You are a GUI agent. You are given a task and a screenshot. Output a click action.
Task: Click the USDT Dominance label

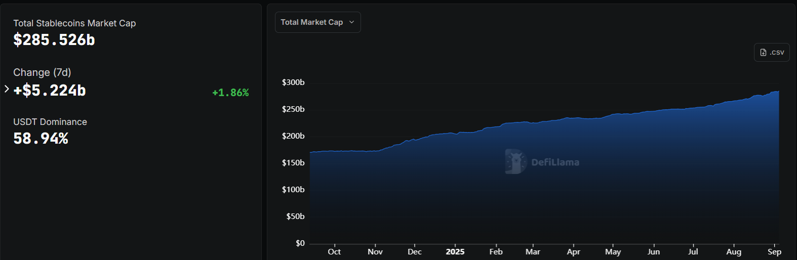pos(50,122)
